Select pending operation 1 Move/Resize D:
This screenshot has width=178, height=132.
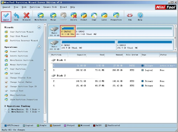[x=24, y=109]
